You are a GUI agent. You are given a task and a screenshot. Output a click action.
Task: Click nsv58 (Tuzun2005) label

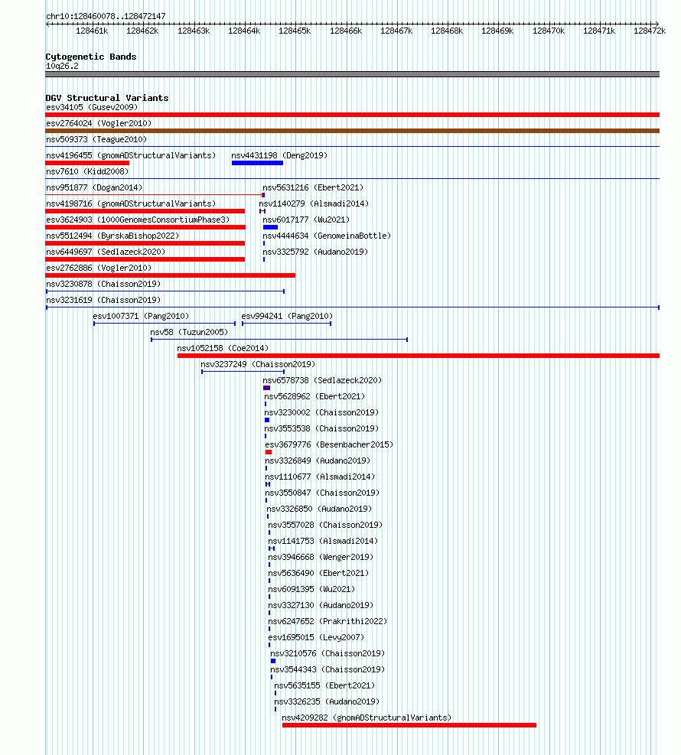click(x=189, y=332)
